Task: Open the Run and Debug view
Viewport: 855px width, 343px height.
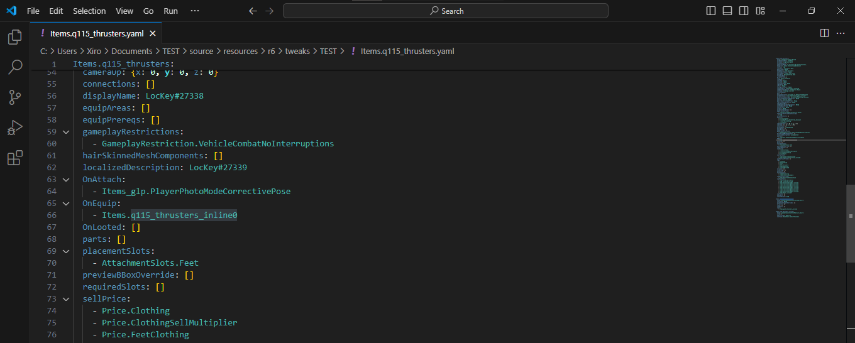Action: pyautogui.click(x=14, y=128)
